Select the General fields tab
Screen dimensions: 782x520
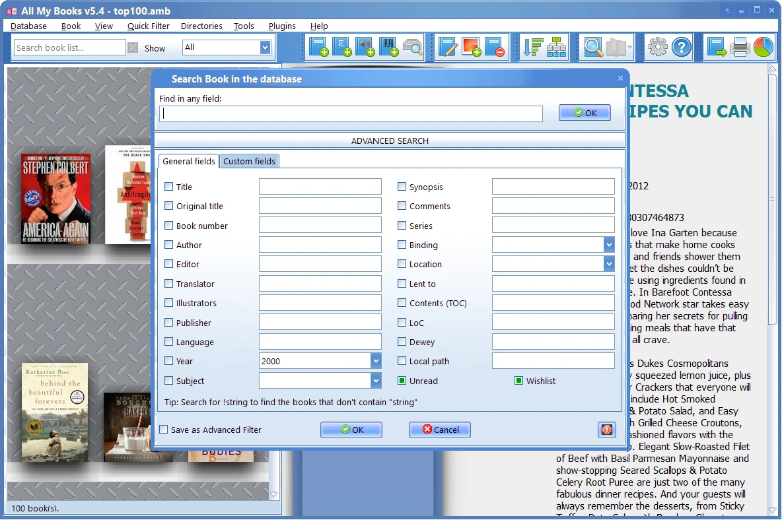[188, 161]
